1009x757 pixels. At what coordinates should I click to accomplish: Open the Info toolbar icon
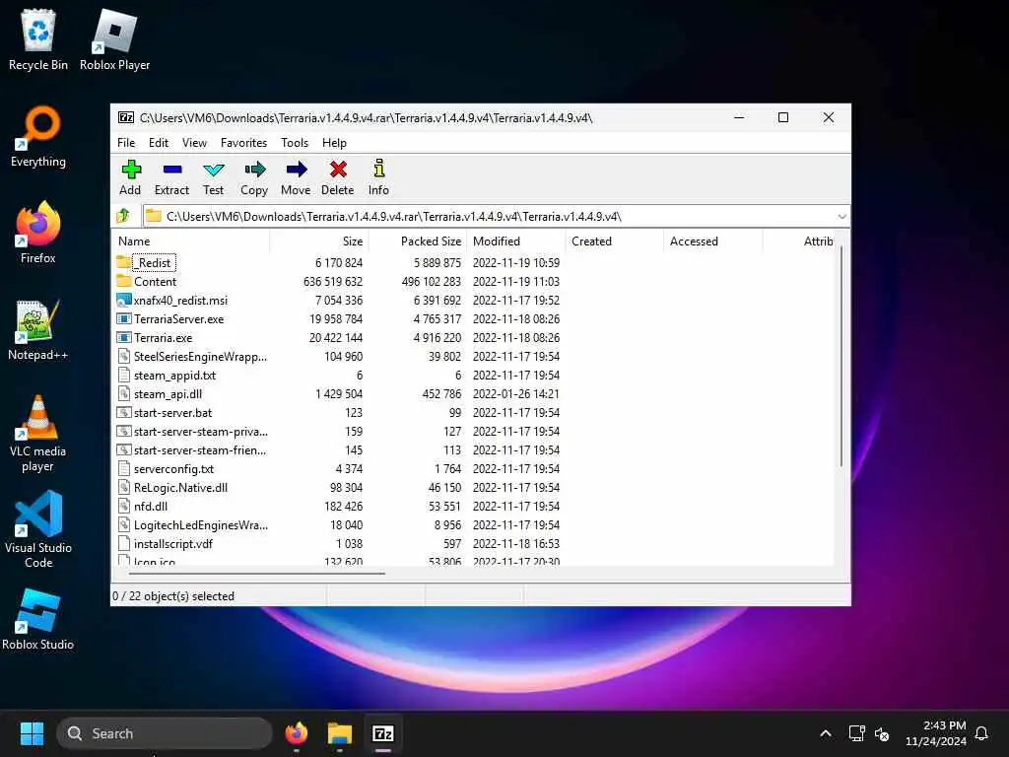[379, 169]
